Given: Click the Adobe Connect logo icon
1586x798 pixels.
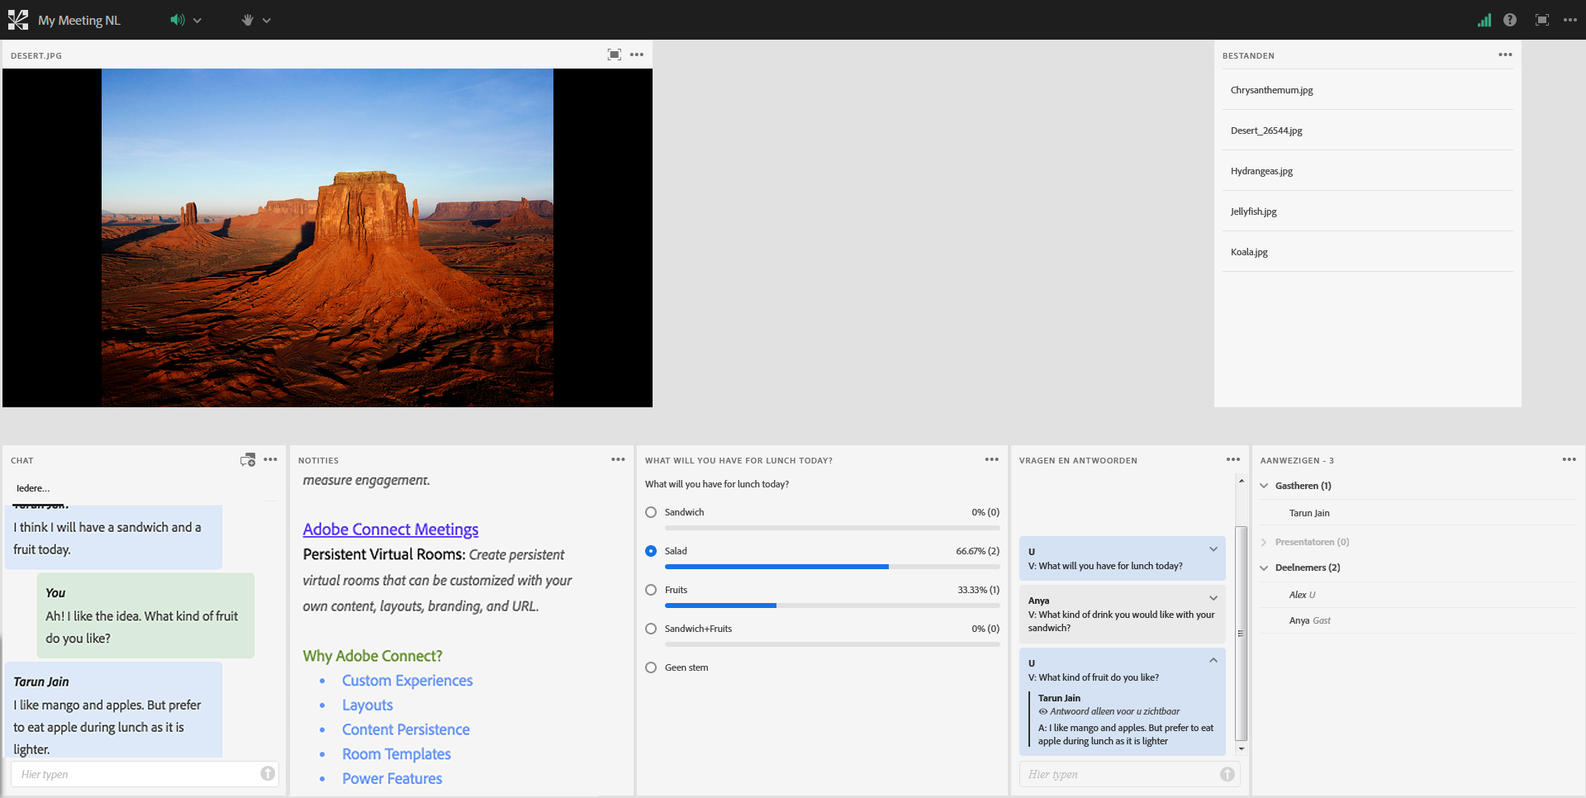Looking at the screenshot, I should point(18,20).
